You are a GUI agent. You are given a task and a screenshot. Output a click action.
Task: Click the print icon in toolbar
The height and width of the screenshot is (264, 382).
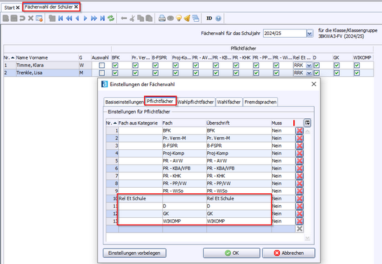[x=162, y=18]
